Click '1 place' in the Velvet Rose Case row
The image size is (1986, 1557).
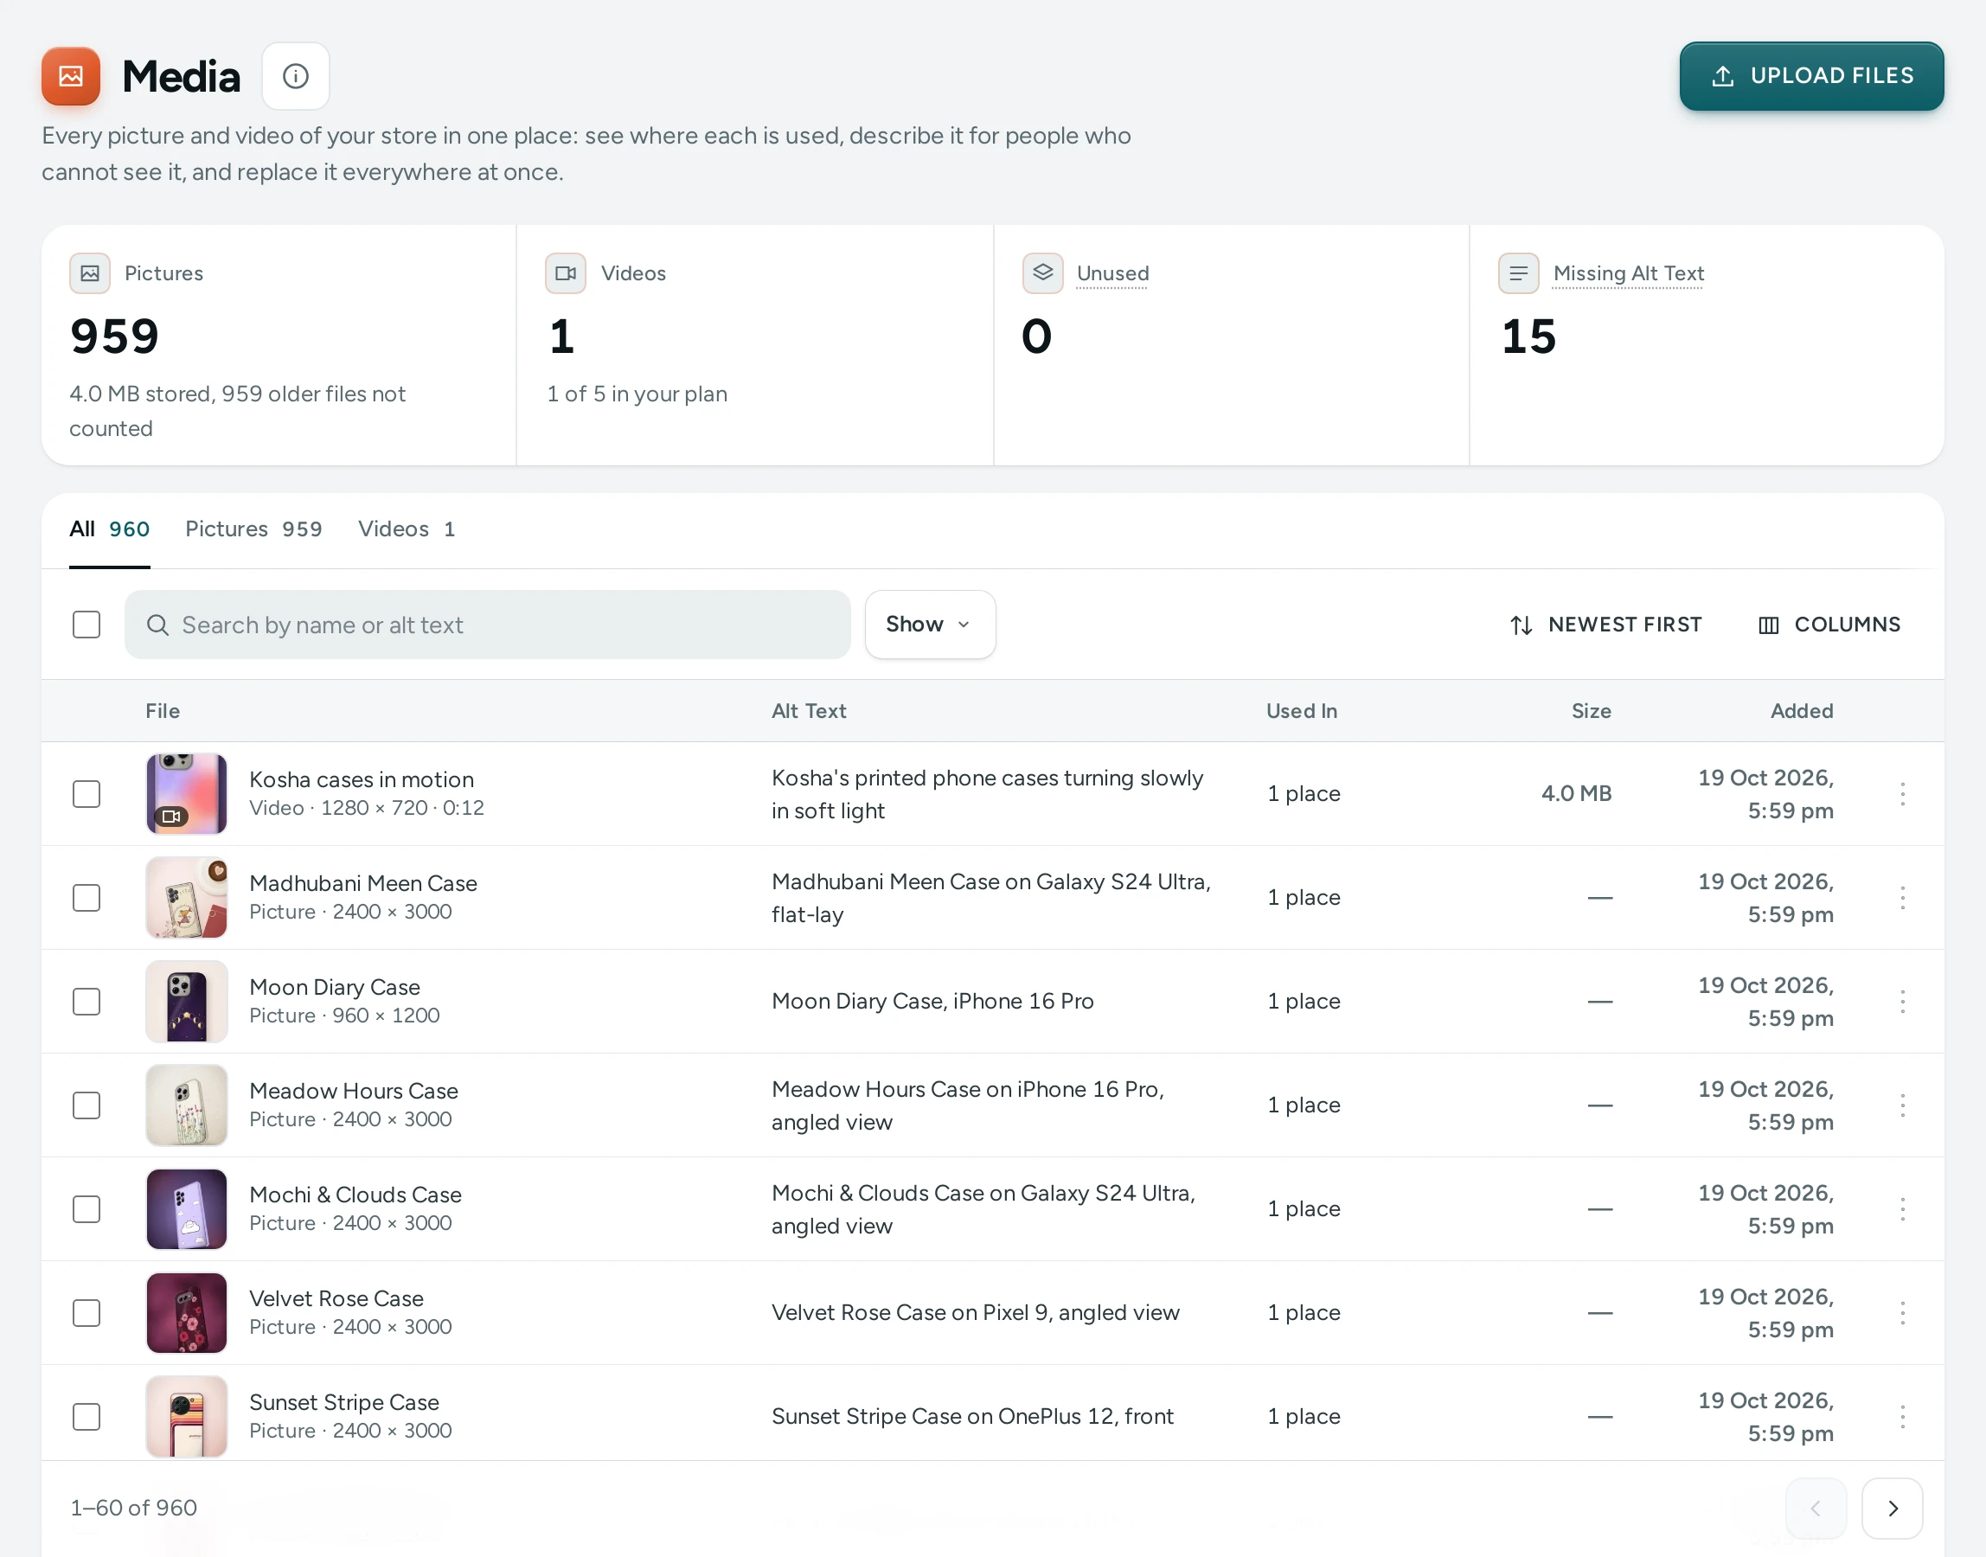point(1304,1313)
